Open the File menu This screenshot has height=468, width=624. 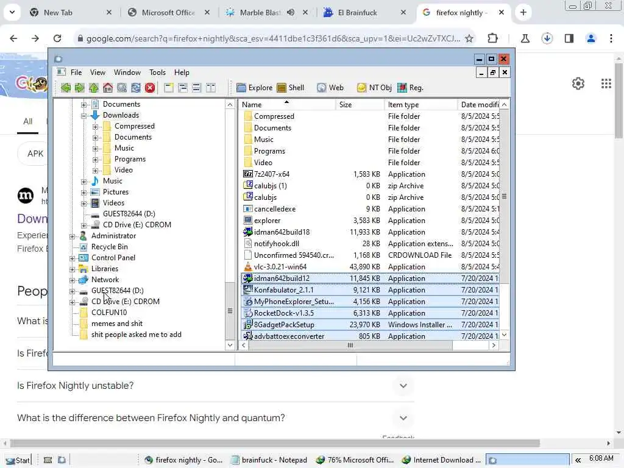click(x=76, y=73)
